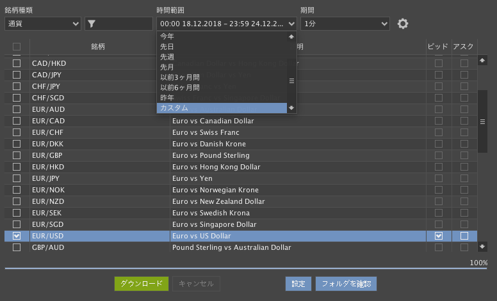Image resolution: width=497 pixels, height=301 pixels.
Task: Click table scroll up arrow
Action: click(482, 61)
